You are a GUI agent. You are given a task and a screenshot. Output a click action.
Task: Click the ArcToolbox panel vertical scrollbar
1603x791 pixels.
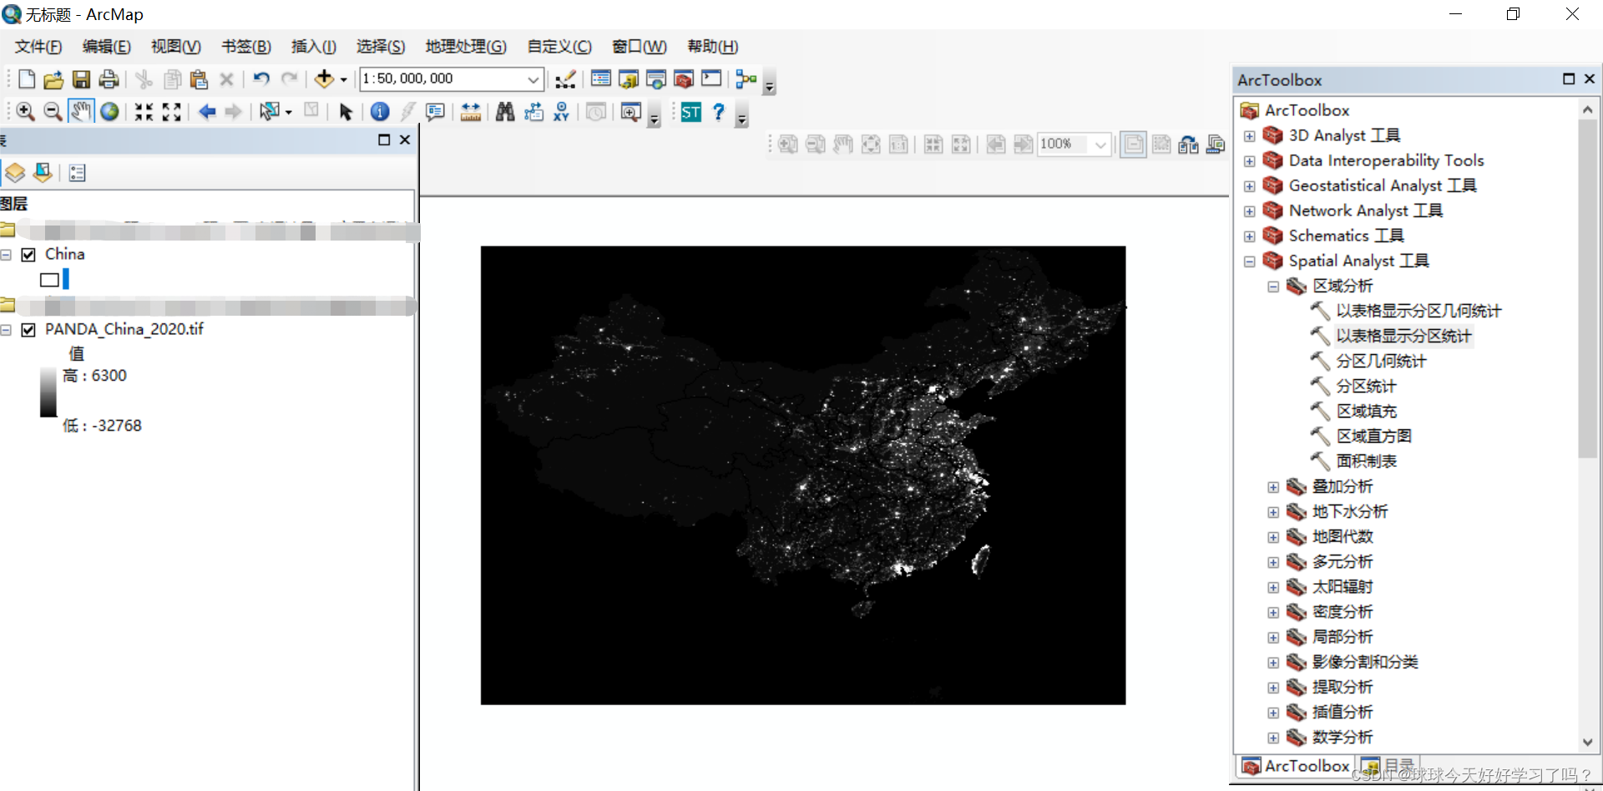click(x=1587, y=288)
